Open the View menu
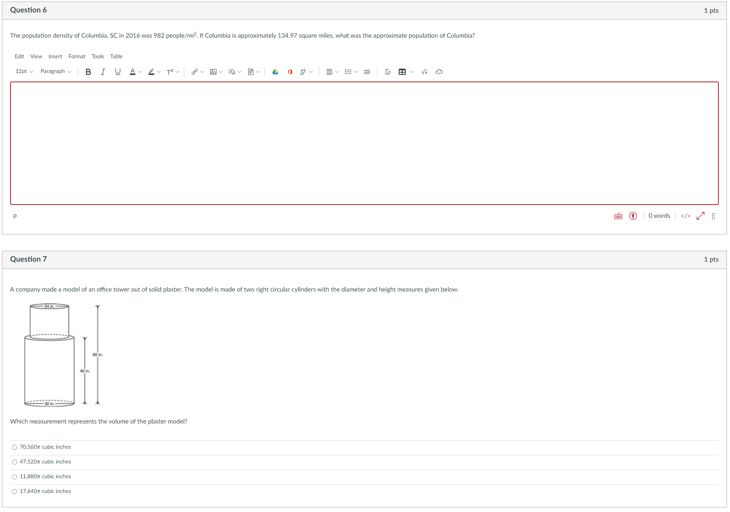 click(x=36, y=56)
